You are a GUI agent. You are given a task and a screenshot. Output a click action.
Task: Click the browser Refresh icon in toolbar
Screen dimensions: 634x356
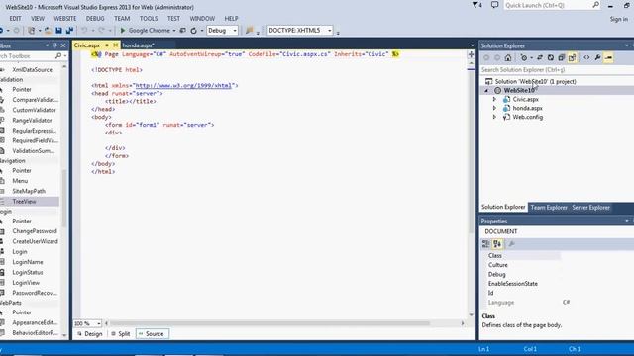(x=194, y=31)
